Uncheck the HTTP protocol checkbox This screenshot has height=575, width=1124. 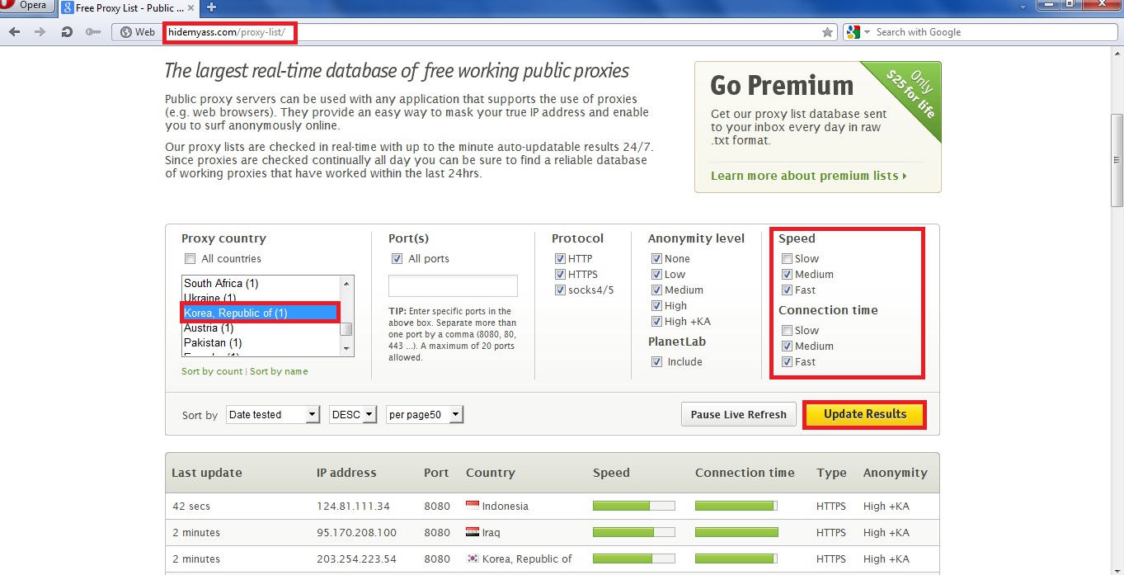(x=561, y=259)
